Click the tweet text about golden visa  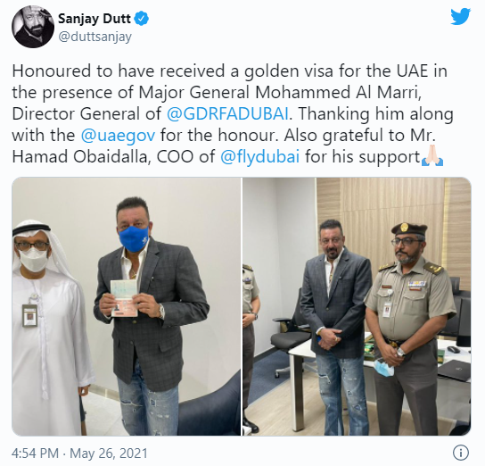click(x=233, y=114)
